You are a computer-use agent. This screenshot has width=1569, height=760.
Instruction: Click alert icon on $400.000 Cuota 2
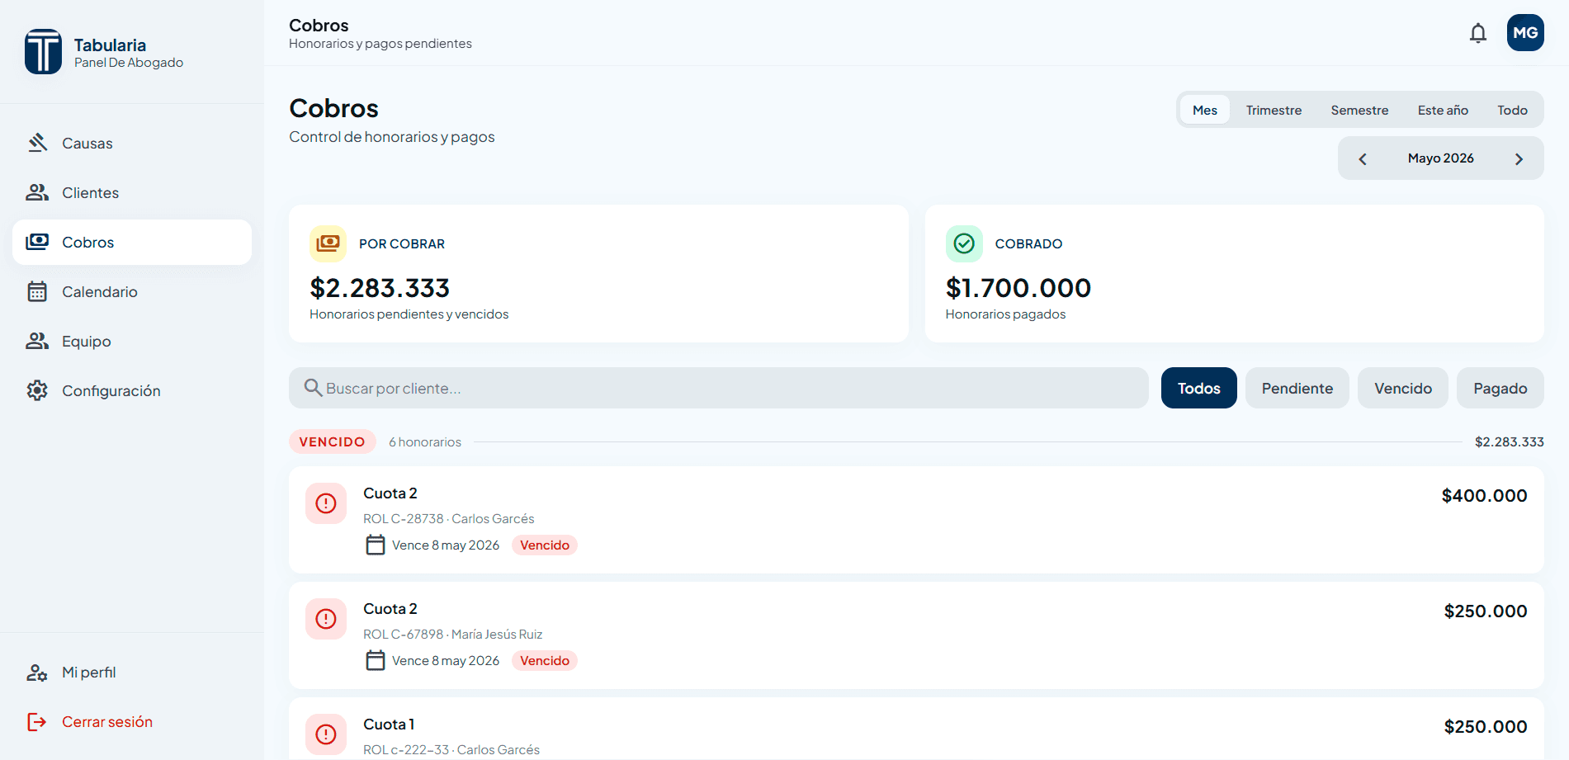(x=326, y=503)
